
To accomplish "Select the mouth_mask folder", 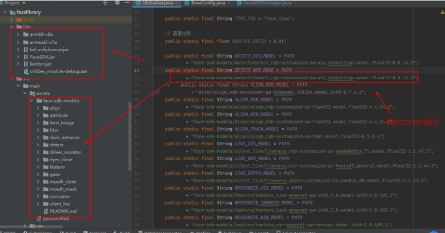I will point(63,189).
